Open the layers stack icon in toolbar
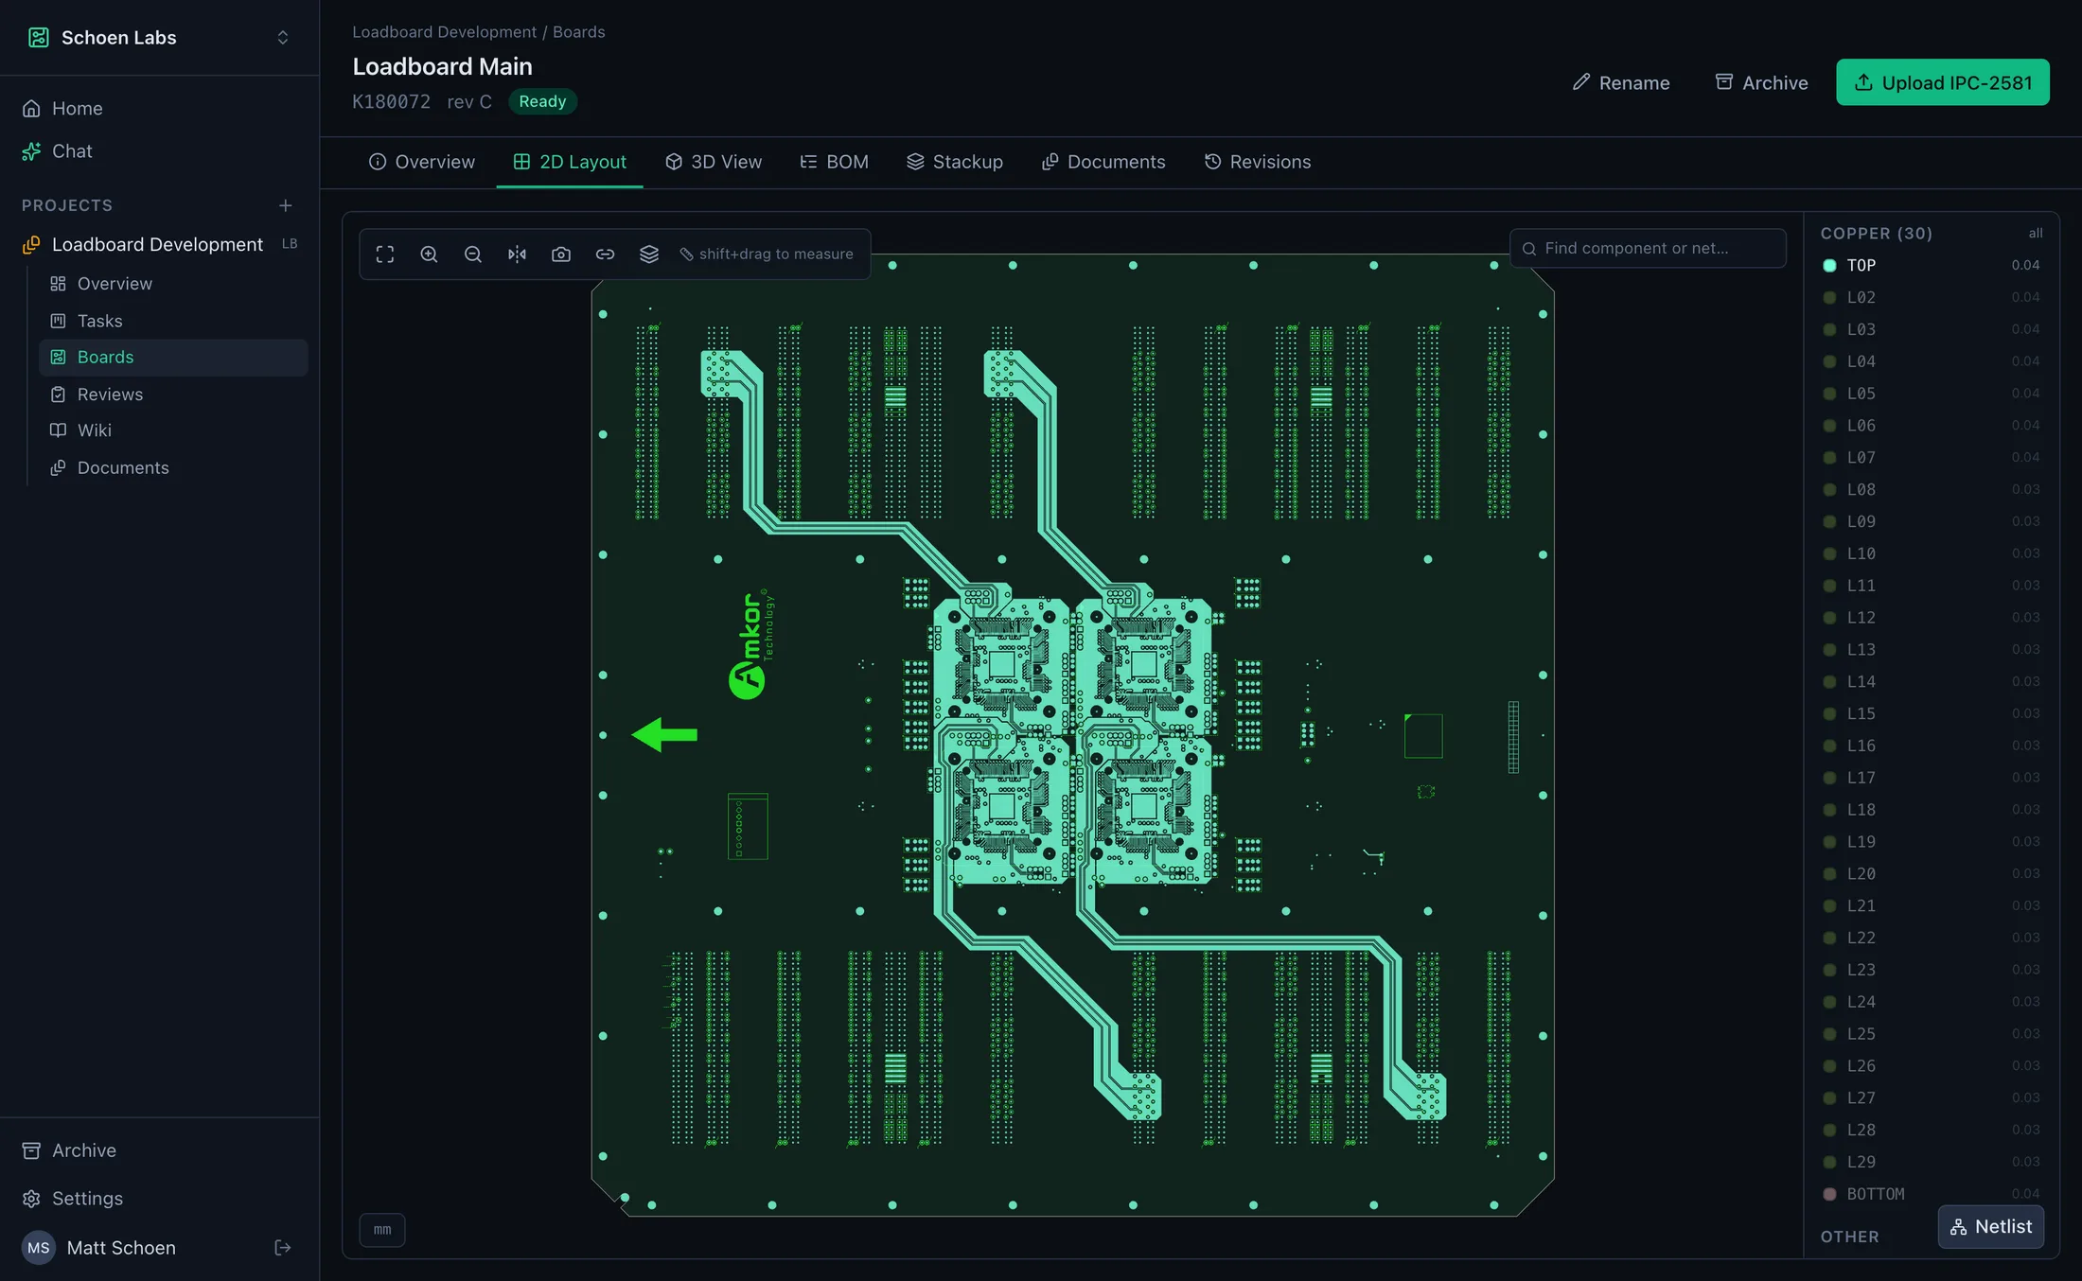The image size is (2082, 1281). tap(649, 254)
